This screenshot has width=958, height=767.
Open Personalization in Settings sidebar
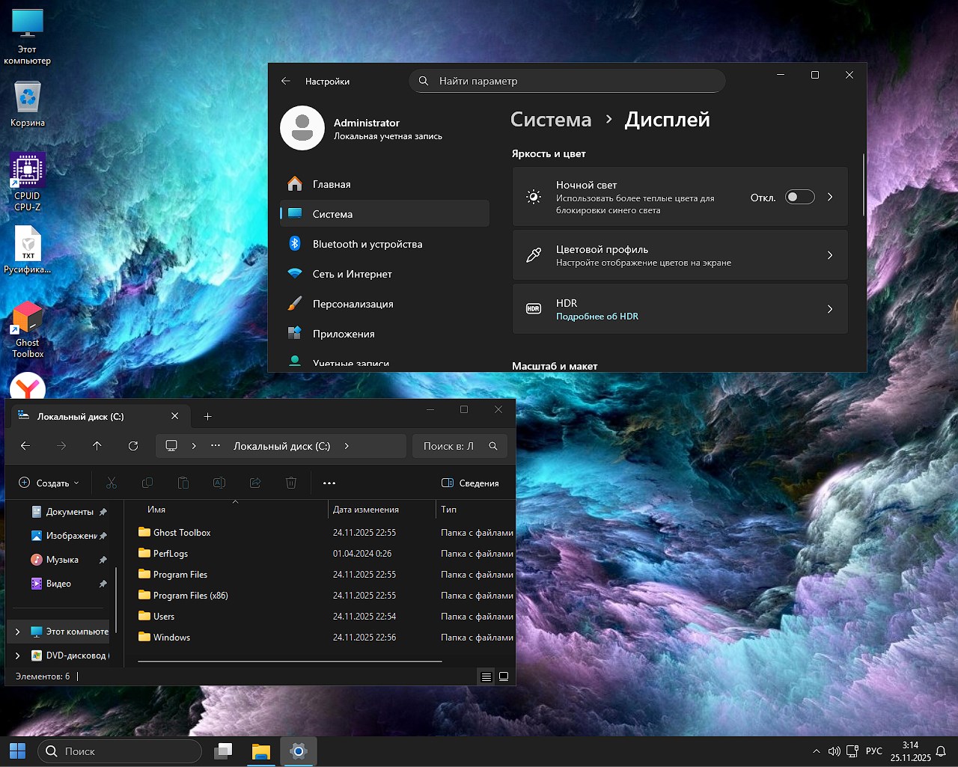pos(353,304)
